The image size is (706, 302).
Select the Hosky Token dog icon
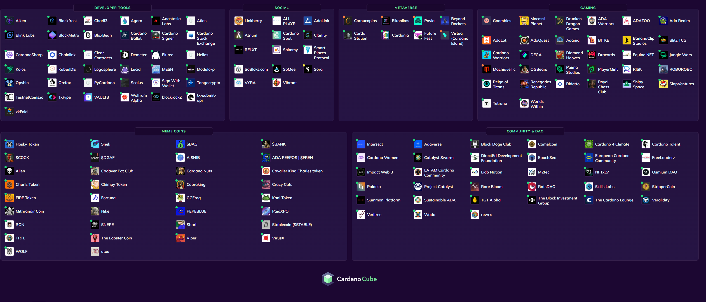click(10, 144)
